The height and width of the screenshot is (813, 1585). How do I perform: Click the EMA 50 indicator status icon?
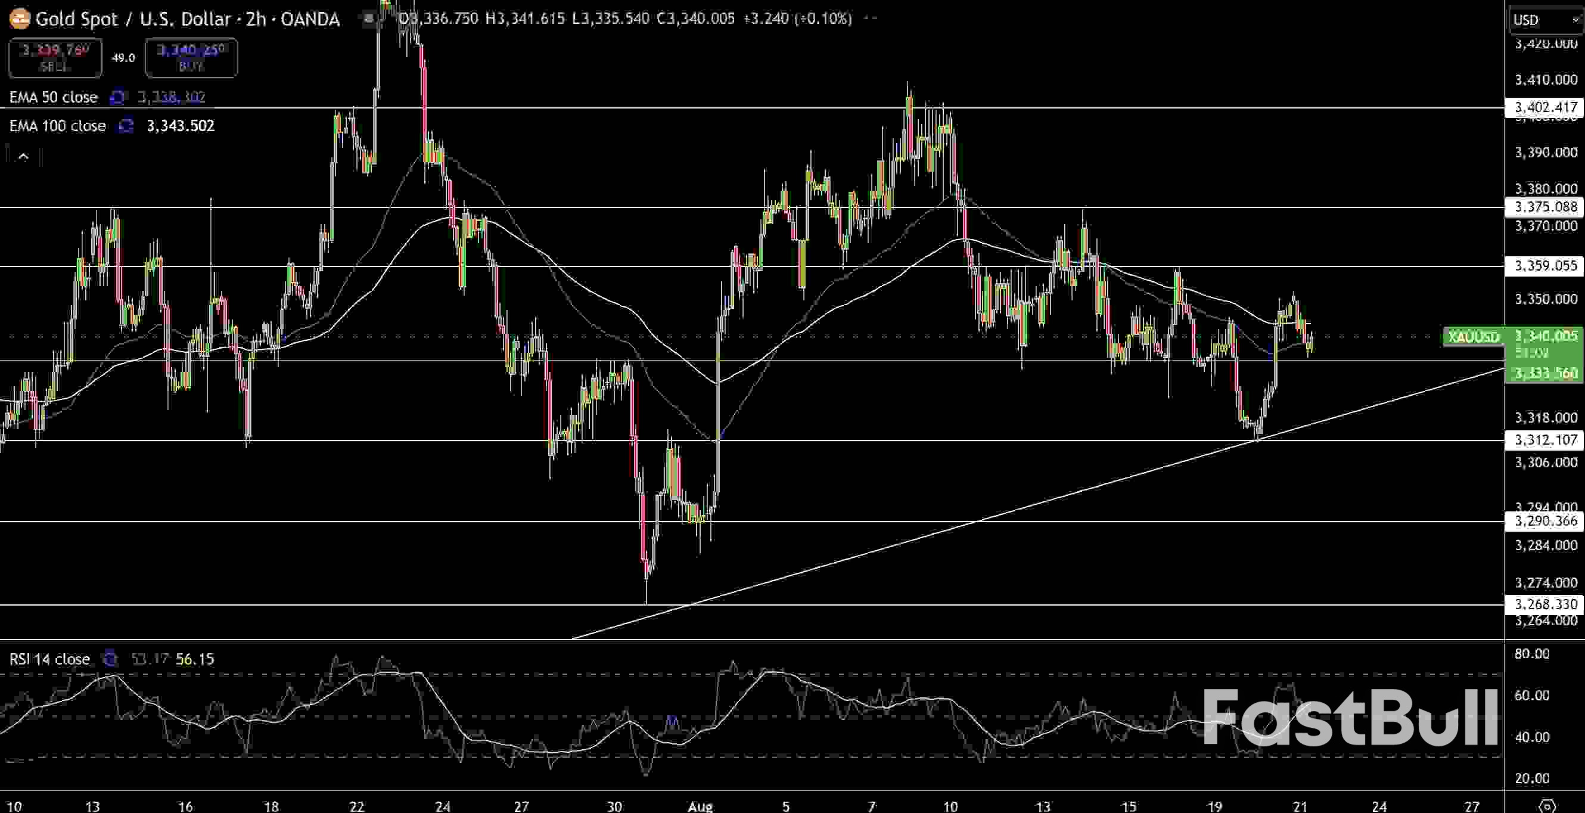(117, 97)
